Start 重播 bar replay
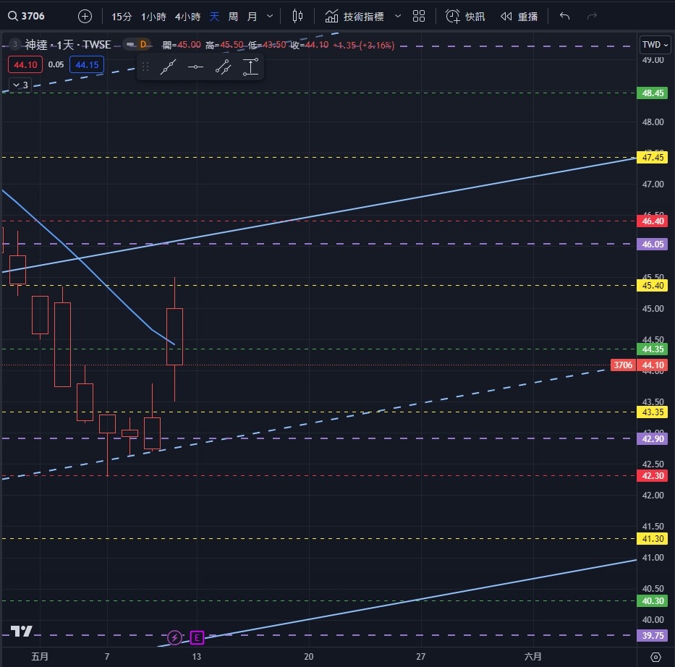Image resolution: width=675 pixels, height=667 pixels. pyautogui.click(x=519, y=17)
